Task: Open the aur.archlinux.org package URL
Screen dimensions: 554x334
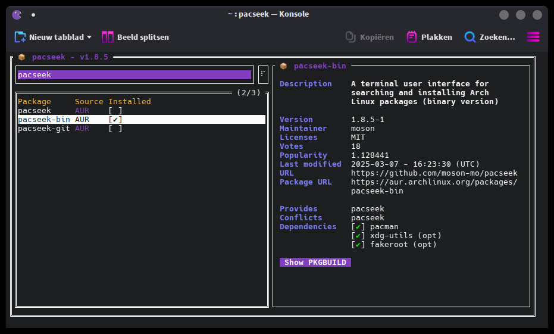Action: pos(434,186)
